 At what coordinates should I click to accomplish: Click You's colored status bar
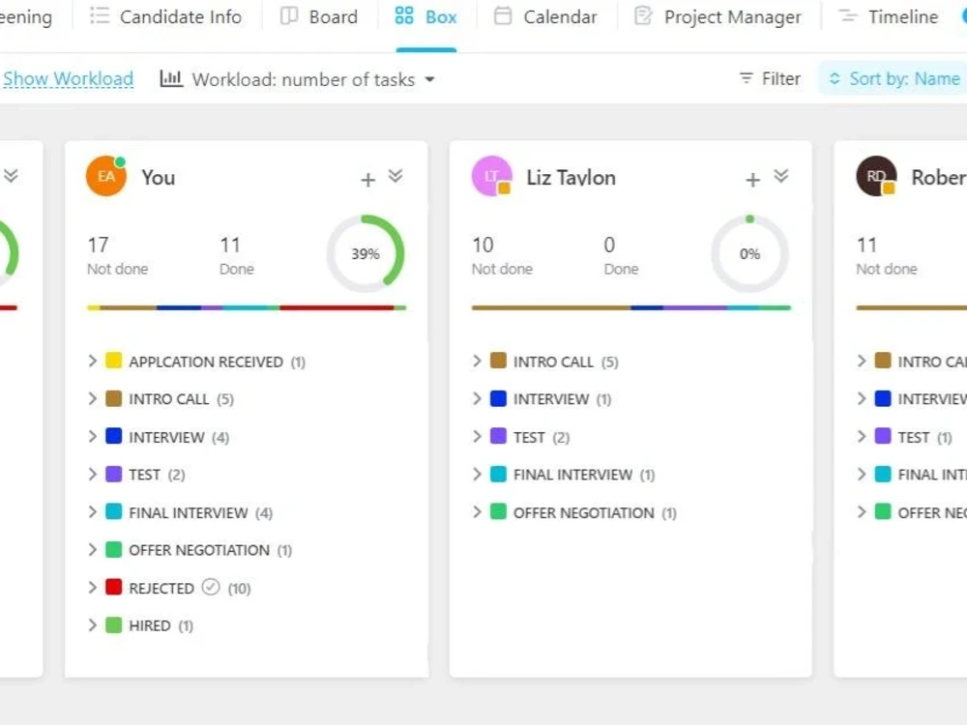(247, 307)
